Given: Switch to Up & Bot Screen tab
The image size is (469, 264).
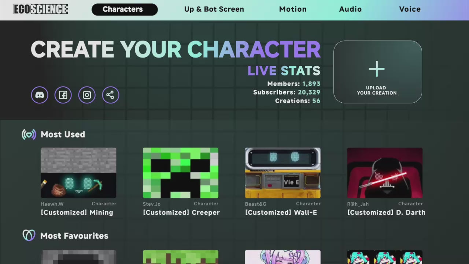Looking at the screenshot, I should pyautogui.click(x=214, y=10).
